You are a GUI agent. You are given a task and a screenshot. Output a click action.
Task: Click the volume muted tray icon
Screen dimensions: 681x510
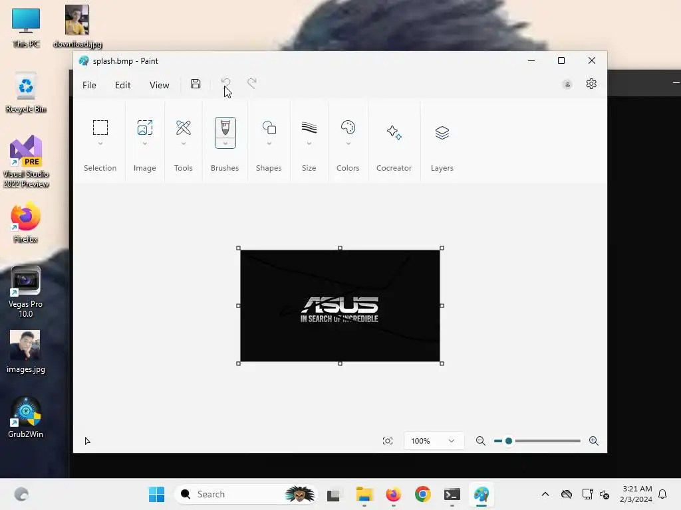coord(604,494)
